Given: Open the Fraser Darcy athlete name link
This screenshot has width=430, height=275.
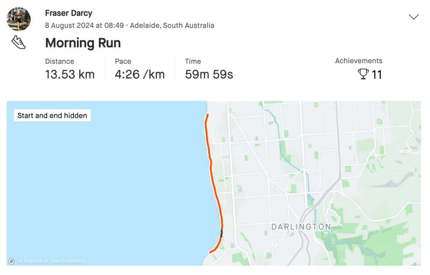Looking at the screenshot, I should click(69, 13).
